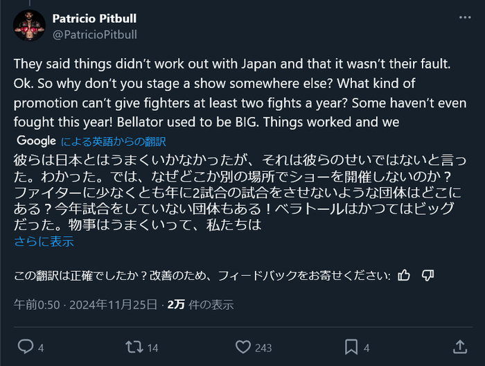Click the 14 reposts count
The width and height of the screenshot is (485, 366).
(x=153, y=347)
